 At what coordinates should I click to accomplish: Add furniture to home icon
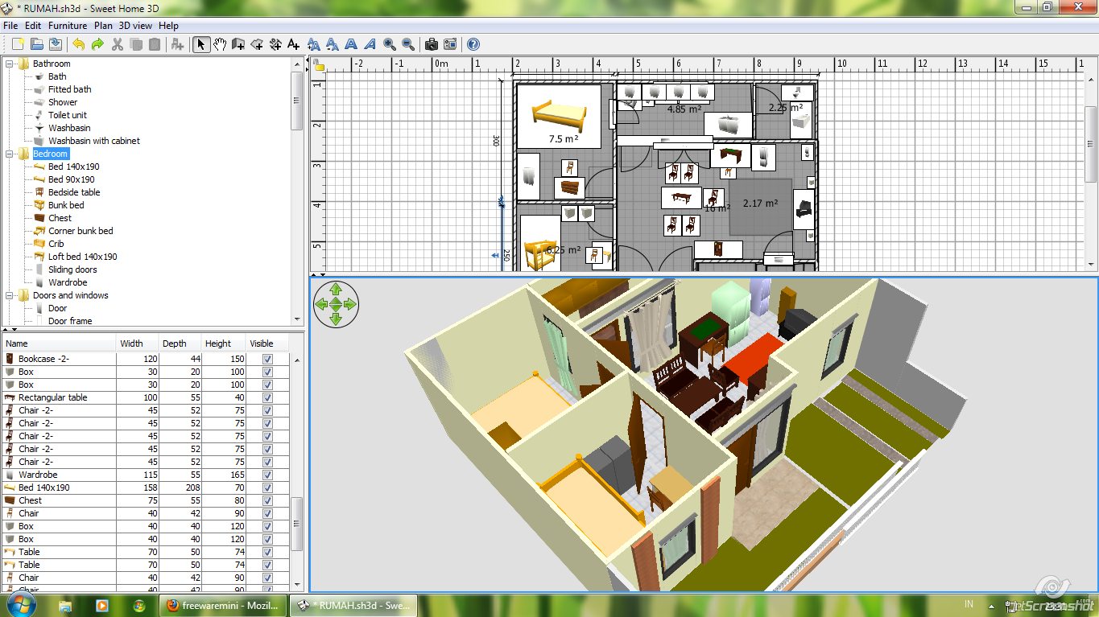click(178, 44)
